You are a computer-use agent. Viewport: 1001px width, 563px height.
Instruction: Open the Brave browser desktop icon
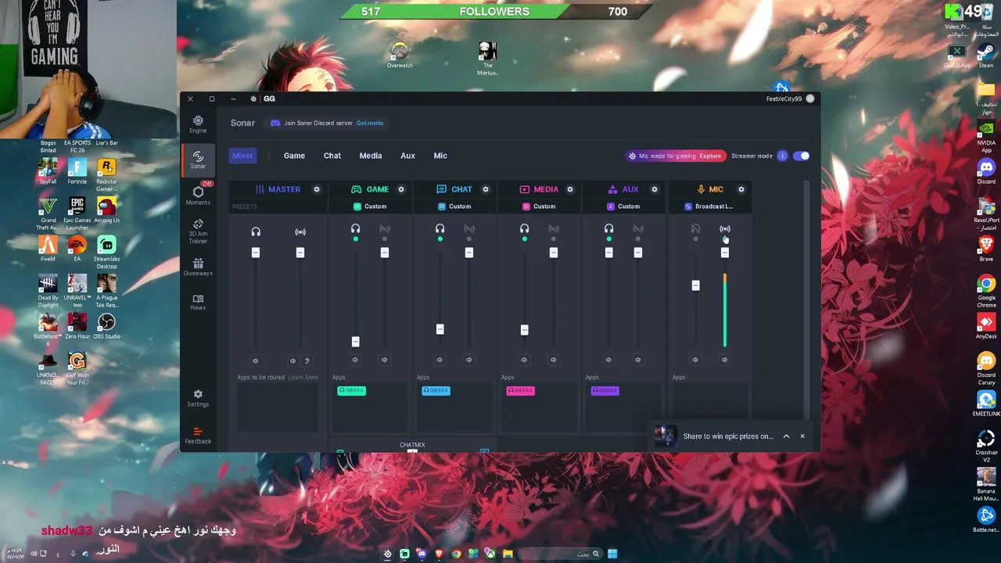click(986, 249)
